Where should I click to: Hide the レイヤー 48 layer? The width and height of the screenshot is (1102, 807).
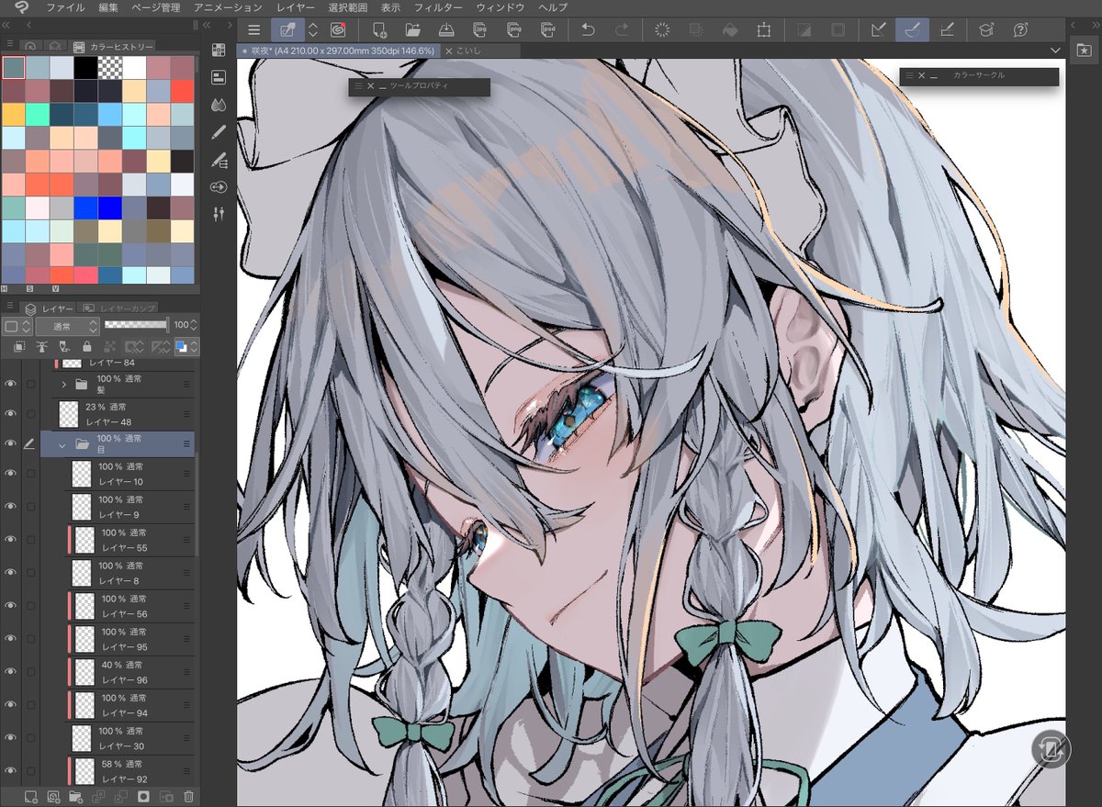click(x=11, y=413)
